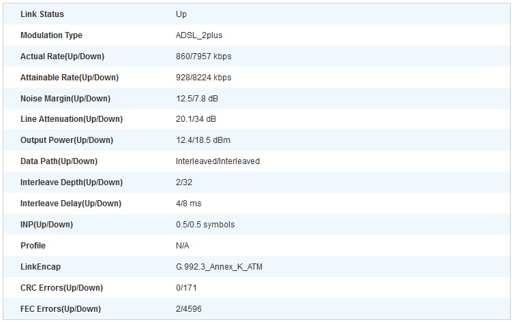Screen dimensions: 512x322
Task: Select the 'Attainable Rate(Up/Down)' label
Action: point(70,78)
